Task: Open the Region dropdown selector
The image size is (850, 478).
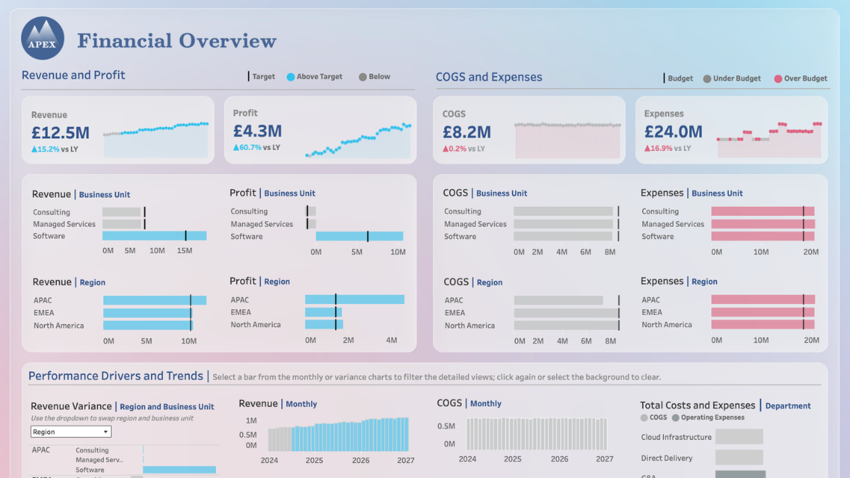Action: coord(71,432)
